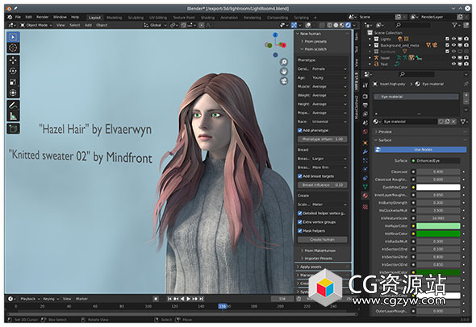This screenshot has width=476, height=327.
Task: Open the viewport Add menu
Action: tap(88, 25)
